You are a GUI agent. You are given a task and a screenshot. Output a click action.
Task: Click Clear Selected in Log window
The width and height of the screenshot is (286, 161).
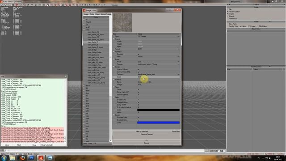tap(46, 145)
